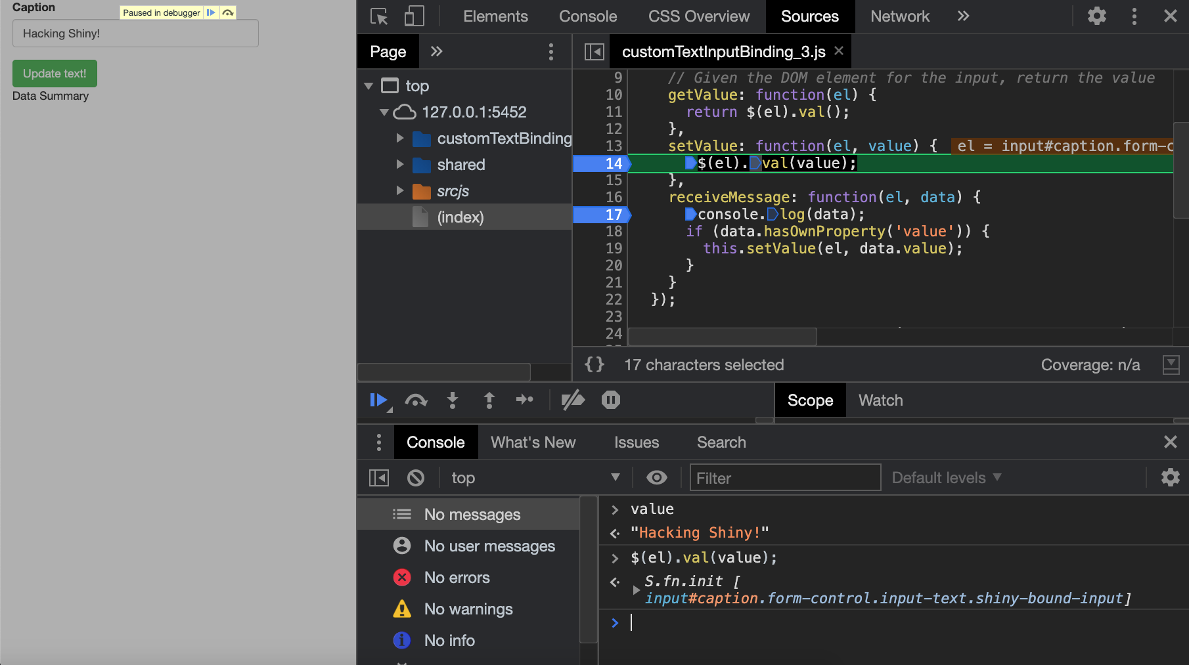Screen dimensions: 1189x665
Task: Select the drawer Console tab
Action: 436,442
